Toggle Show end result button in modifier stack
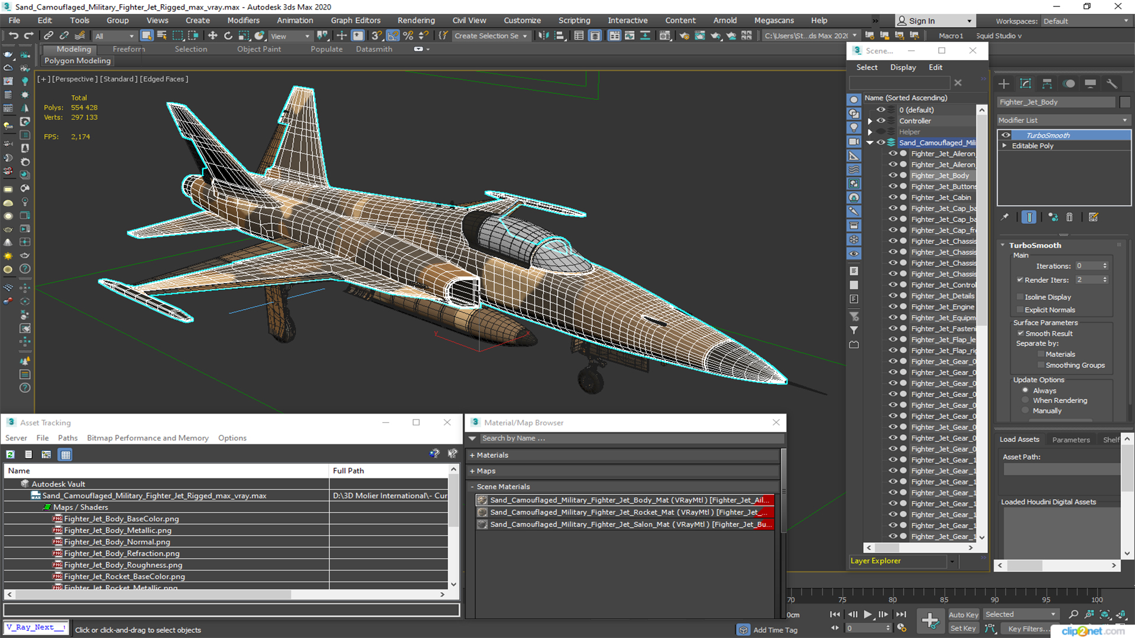 [x=1029, y=217]
